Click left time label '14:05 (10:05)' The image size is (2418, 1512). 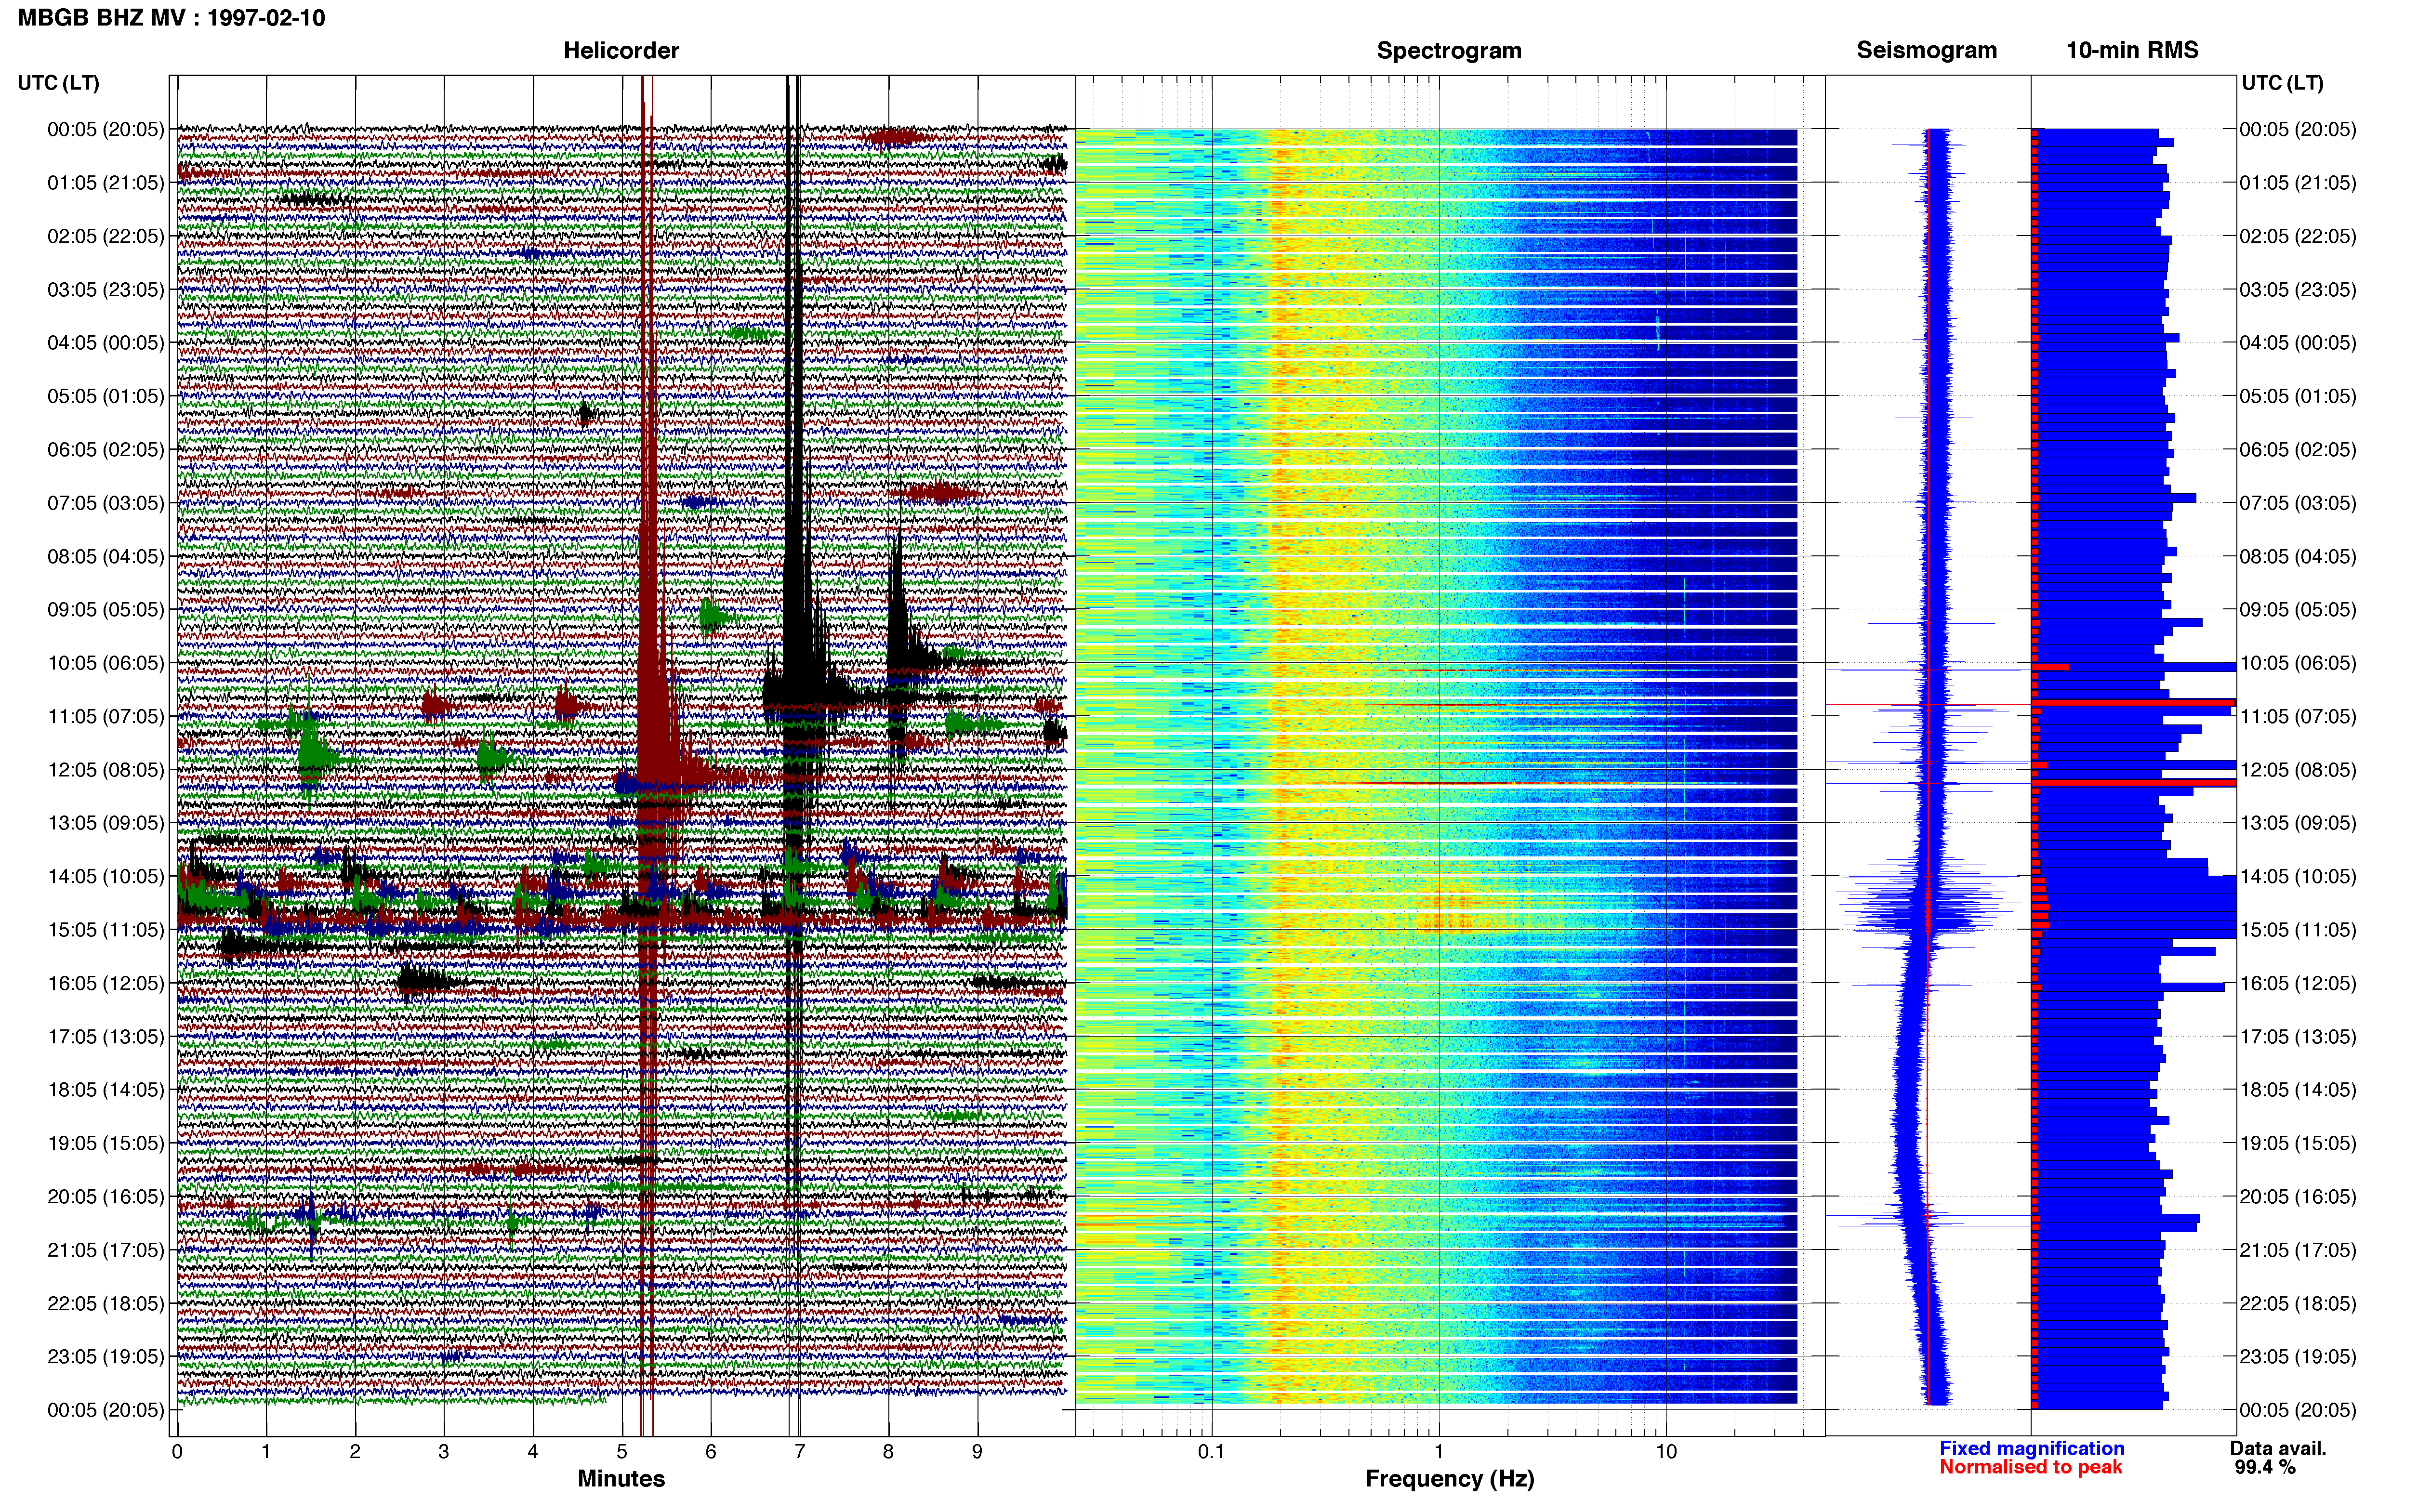pos(105,877)
